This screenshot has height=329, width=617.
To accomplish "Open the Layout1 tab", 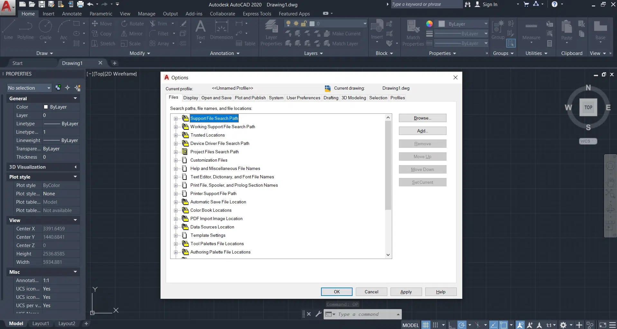I will (x=41, y=324).
